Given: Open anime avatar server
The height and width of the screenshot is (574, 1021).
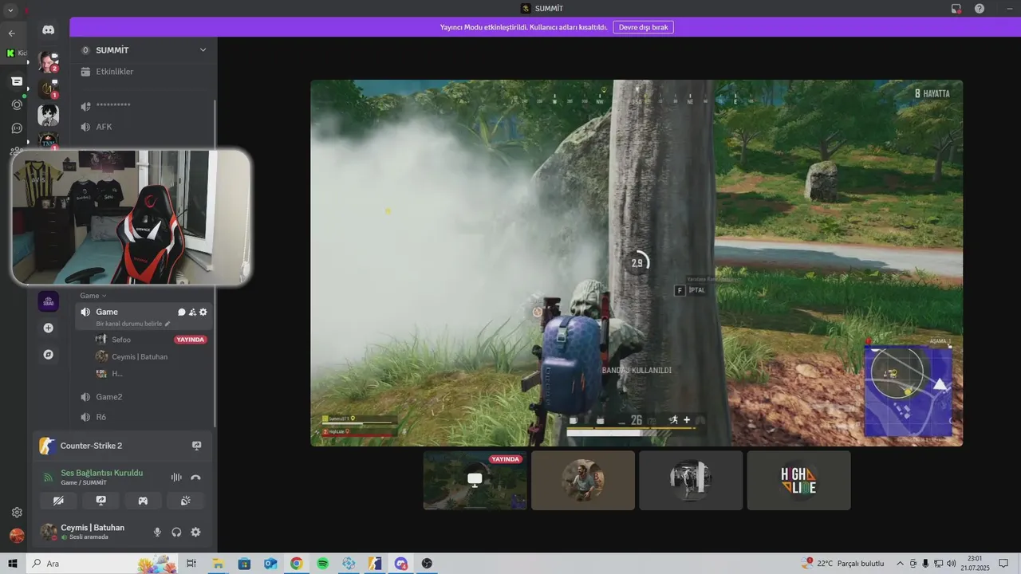Looking at the screenshot, I should pyautogui.click(x=48, y=115).
